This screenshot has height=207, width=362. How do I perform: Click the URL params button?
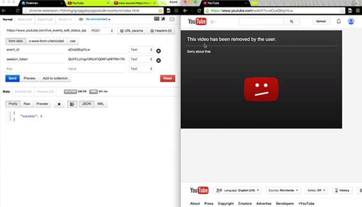pyautogui.click(x=132, y=31)
